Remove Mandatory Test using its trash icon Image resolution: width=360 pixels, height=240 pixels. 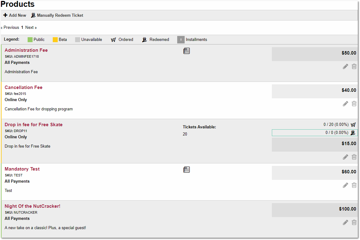point(354,185)
